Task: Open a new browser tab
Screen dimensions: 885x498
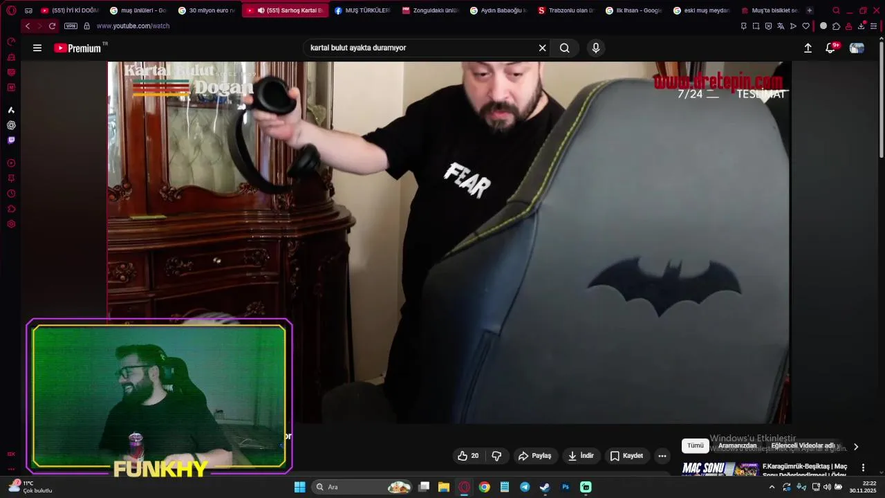Action: coord(810,10)
